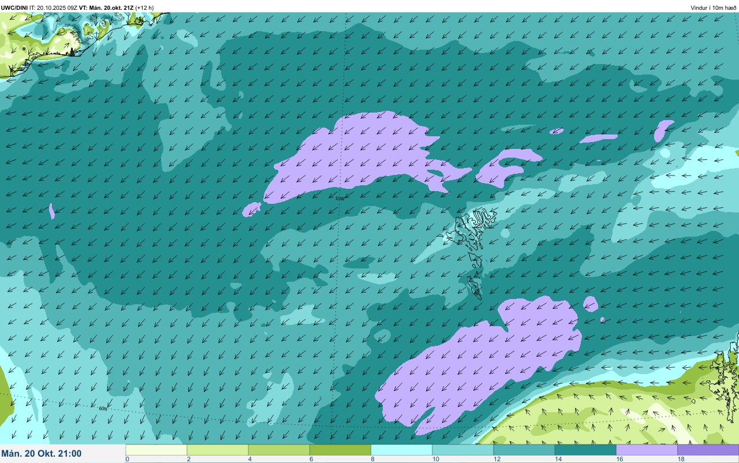Click the 6–8 dark green legend swatch
The image size is (739, 463).
click(340, 450)
